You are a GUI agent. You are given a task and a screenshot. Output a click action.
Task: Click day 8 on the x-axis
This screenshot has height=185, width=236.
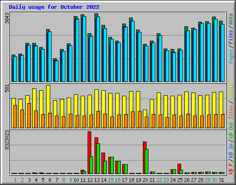[x=64, y=180]
